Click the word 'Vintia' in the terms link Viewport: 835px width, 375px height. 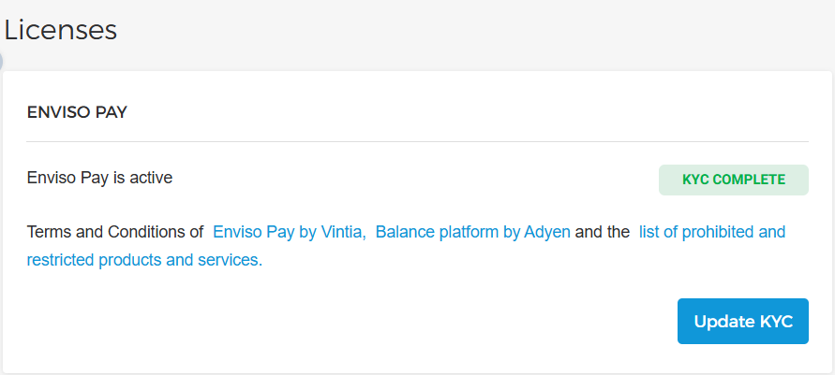pyautogui.click(x=342, y=232)
